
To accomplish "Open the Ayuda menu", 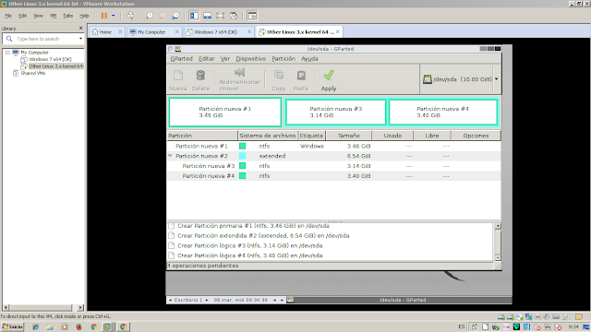I will pyautogui.click(x=309, y=59).
